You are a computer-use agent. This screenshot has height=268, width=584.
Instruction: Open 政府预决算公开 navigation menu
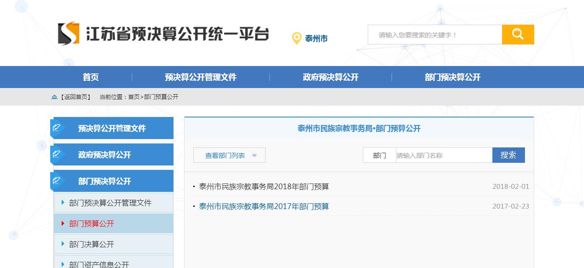330,77
